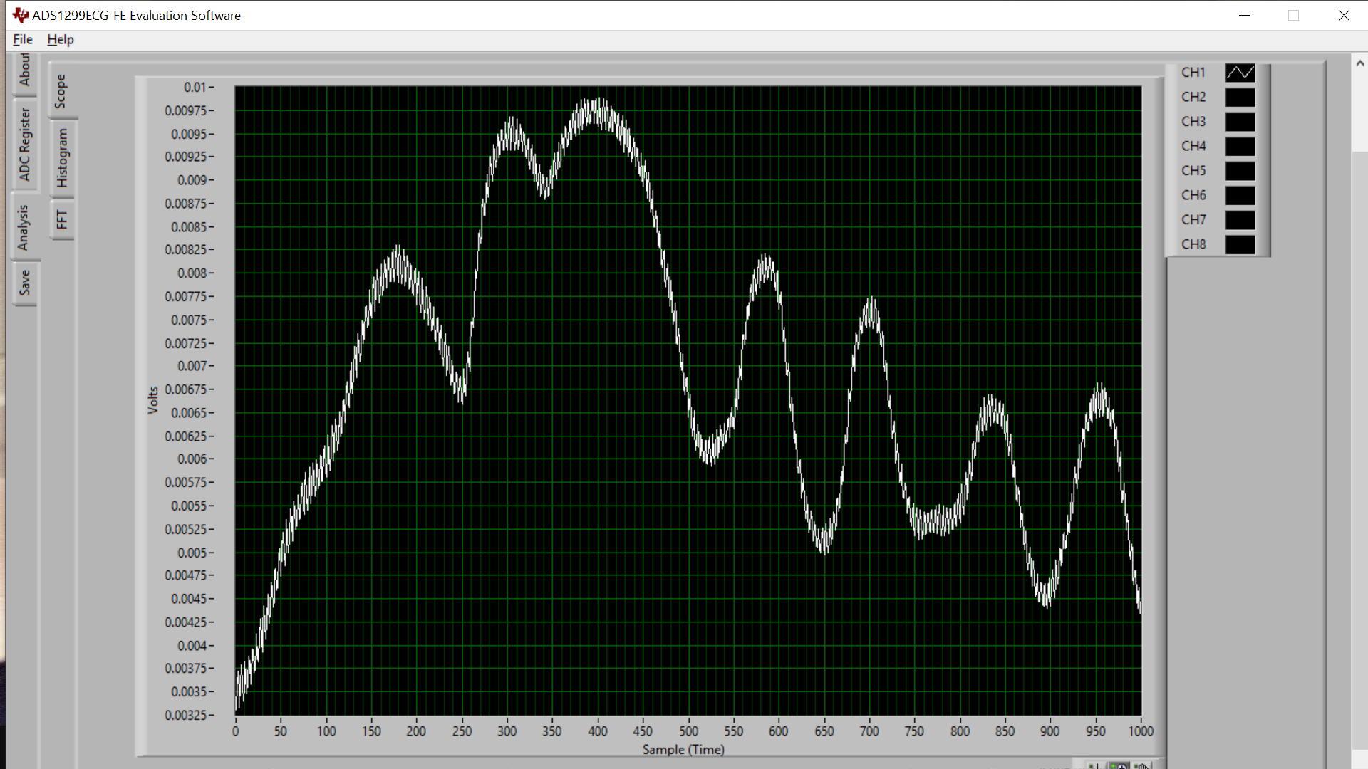
Task: Select the pan hand tool in graph palette
Action: (x=1142, y=765)
